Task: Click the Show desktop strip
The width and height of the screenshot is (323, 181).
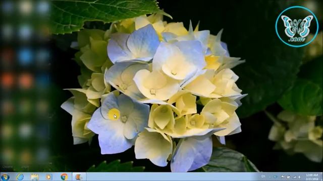Action: coord(321,176)
